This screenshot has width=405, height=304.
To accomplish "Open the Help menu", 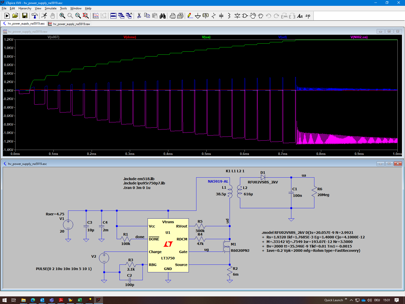I will (x=88, y=8).
